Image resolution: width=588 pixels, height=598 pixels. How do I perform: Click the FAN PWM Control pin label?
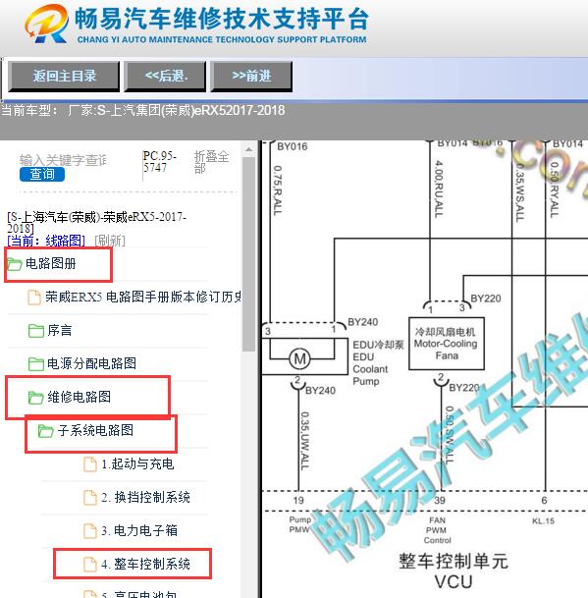coord(437,530)
